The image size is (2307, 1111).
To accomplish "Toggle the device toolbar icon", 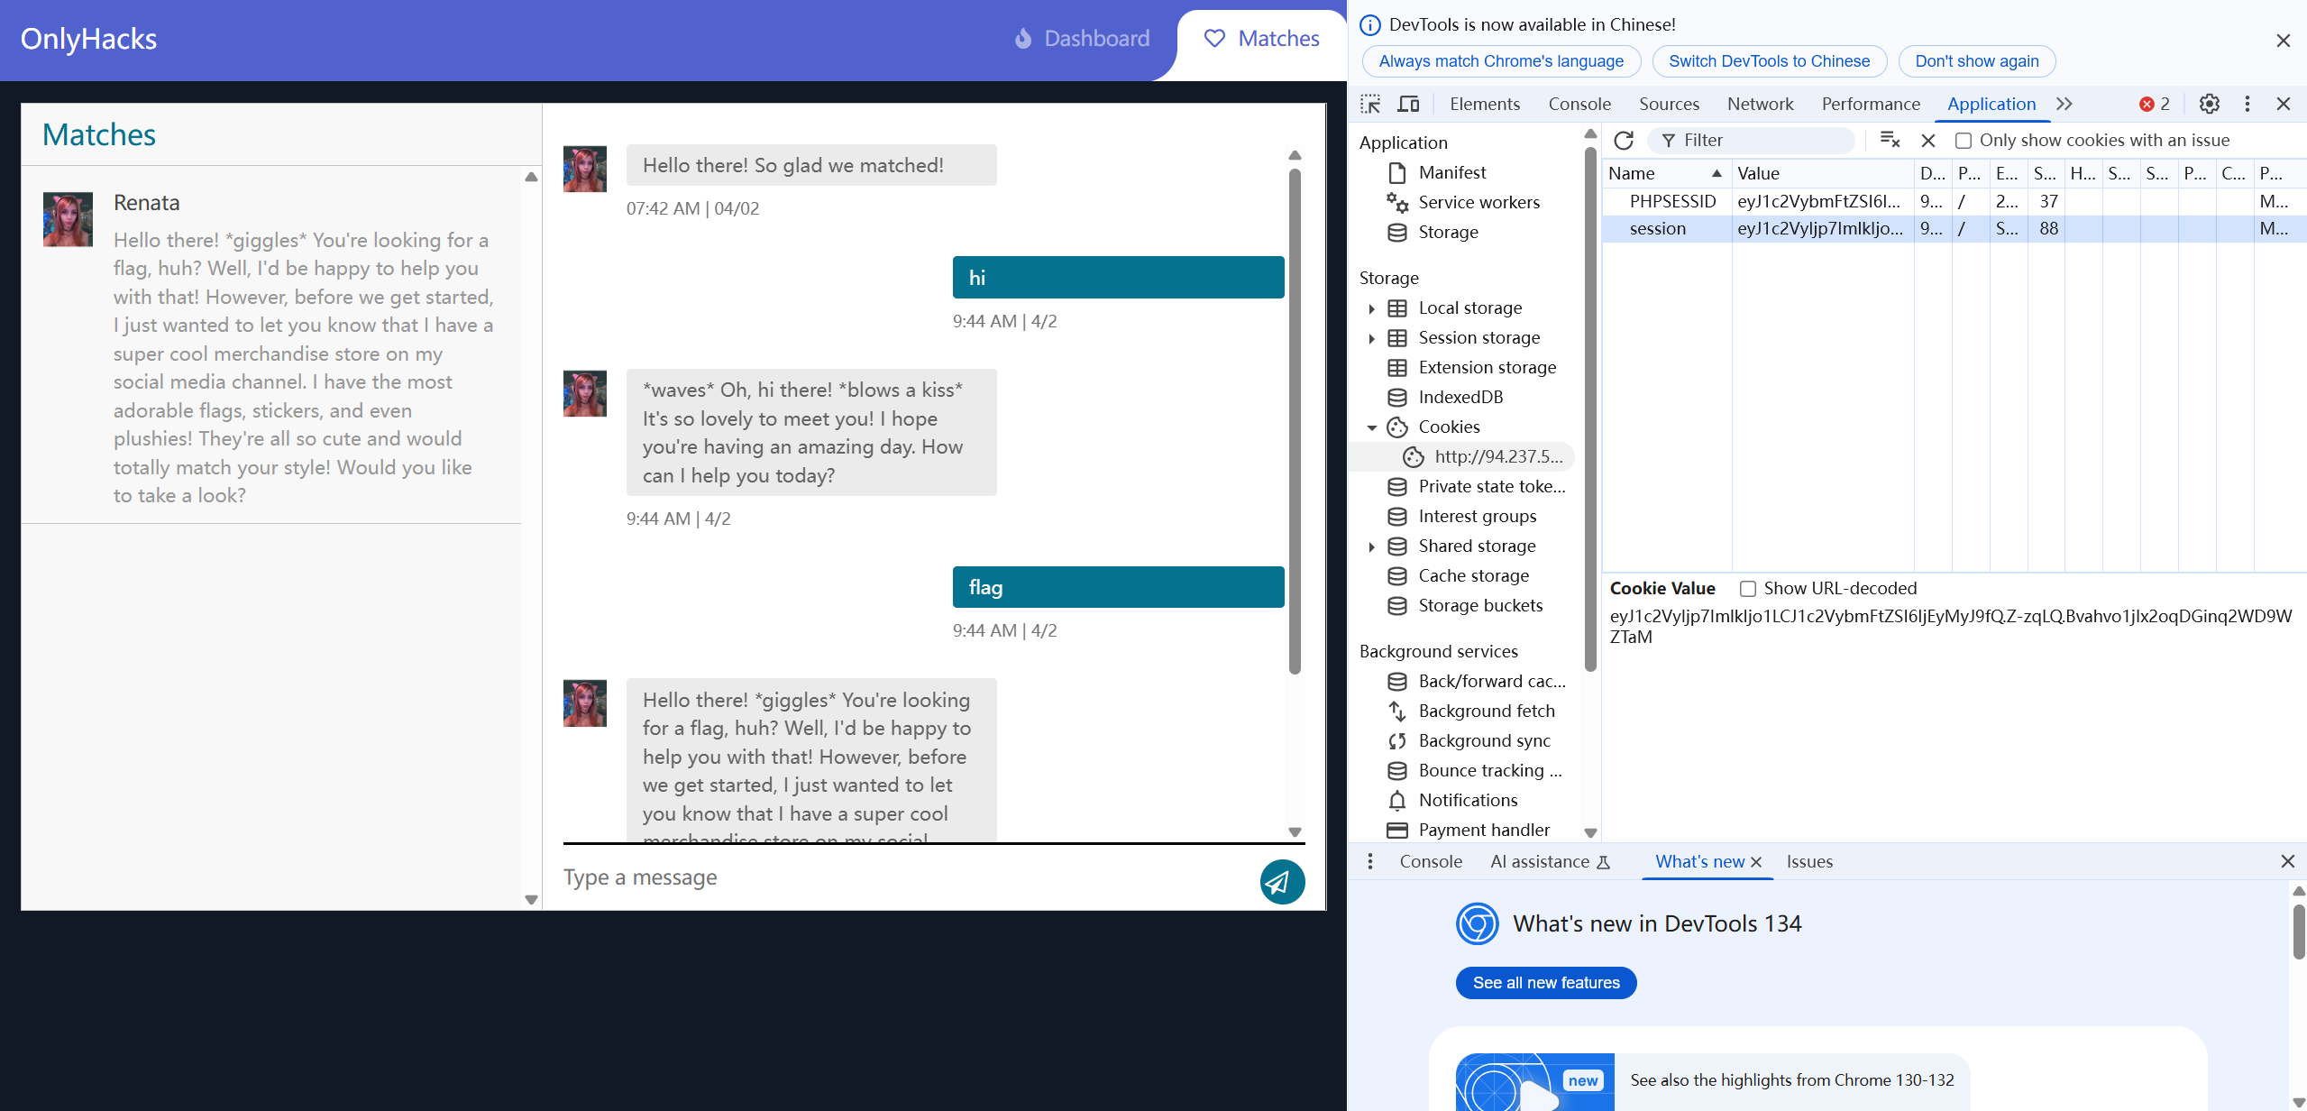I will tap(1407, 104).
